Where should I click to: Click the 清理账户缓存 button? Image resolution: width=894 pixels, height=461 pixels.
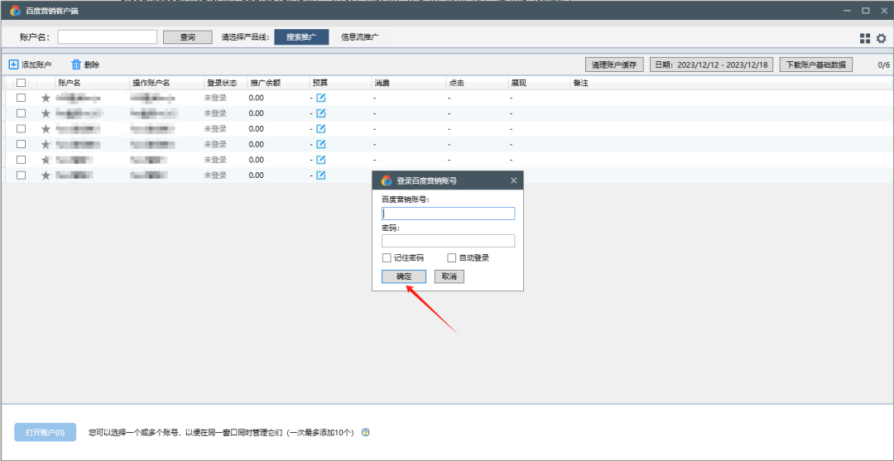click(x=614, y=65)
